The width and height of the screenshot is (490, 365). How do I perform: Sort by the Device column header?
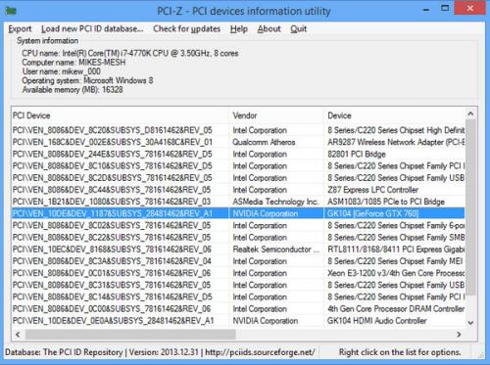coord(394,115)
